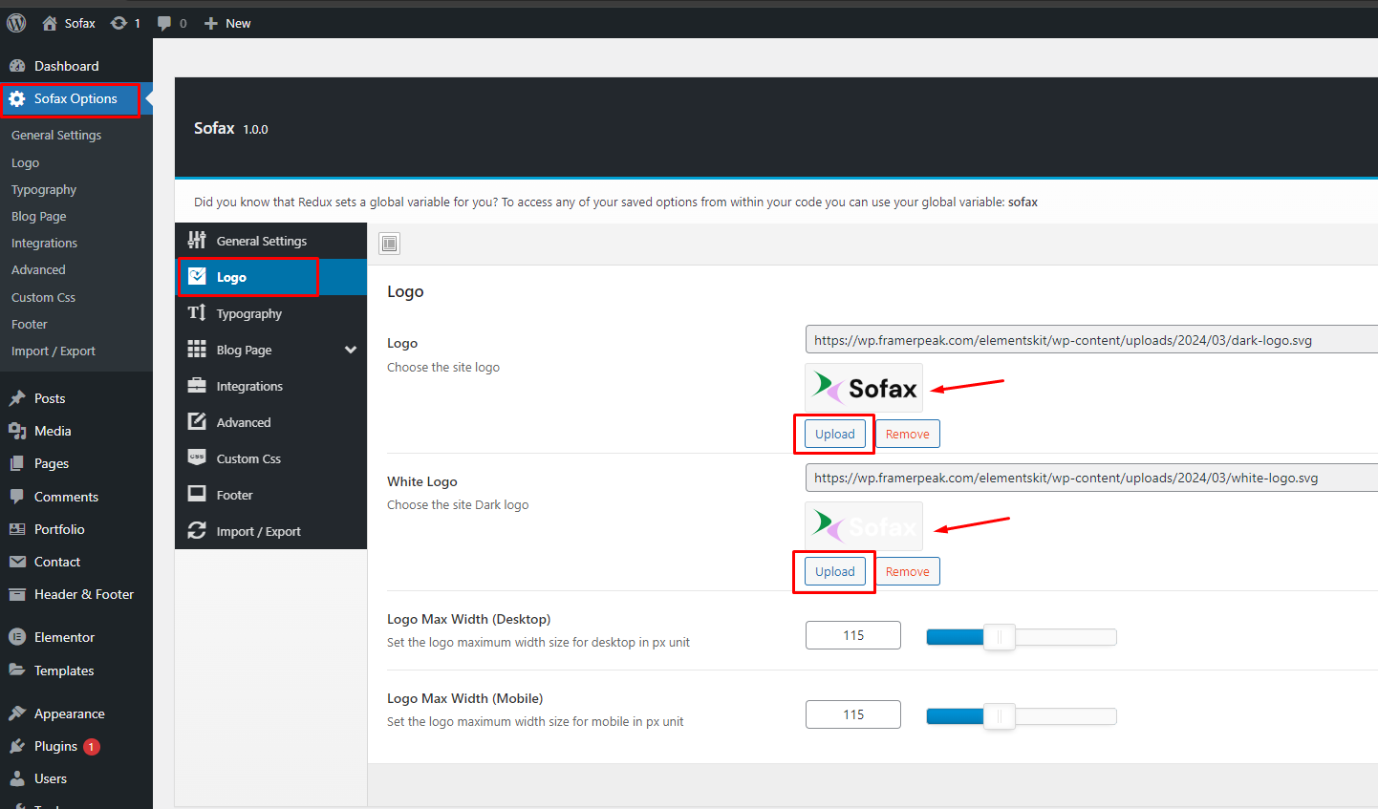Click the Templates folder icon
The height and width of the screenshot is (809, 1378).
point(17,671)
